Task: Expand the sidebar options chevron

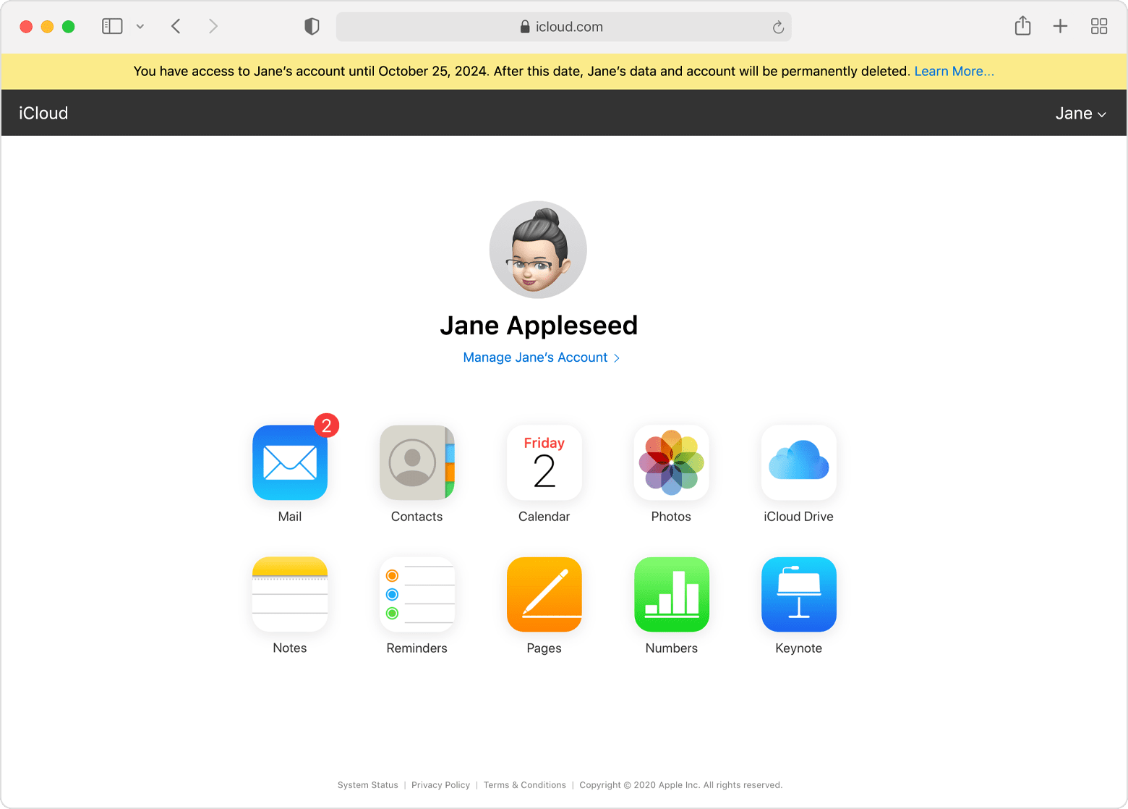Action: tap(140, 26)
